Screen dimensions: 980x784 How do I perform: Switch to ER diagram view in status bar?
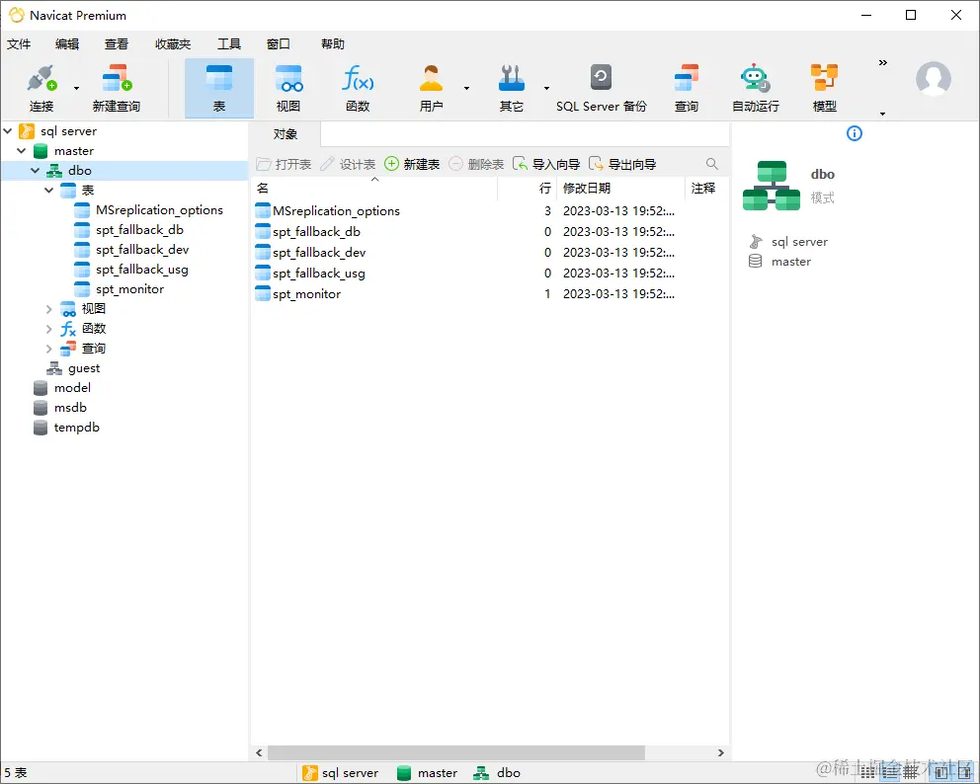pyautogui.click(x=911, y=773)
